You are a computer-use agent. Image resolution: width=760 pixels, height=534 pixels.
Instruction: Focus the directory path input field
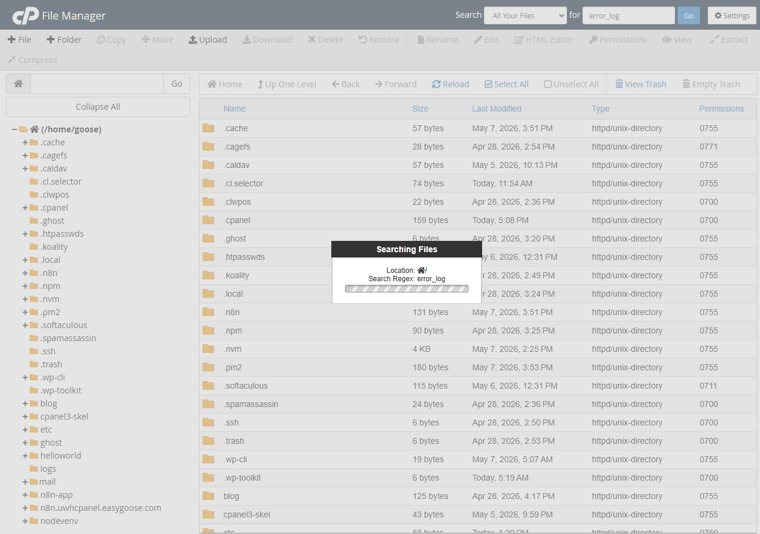[97, 84]
